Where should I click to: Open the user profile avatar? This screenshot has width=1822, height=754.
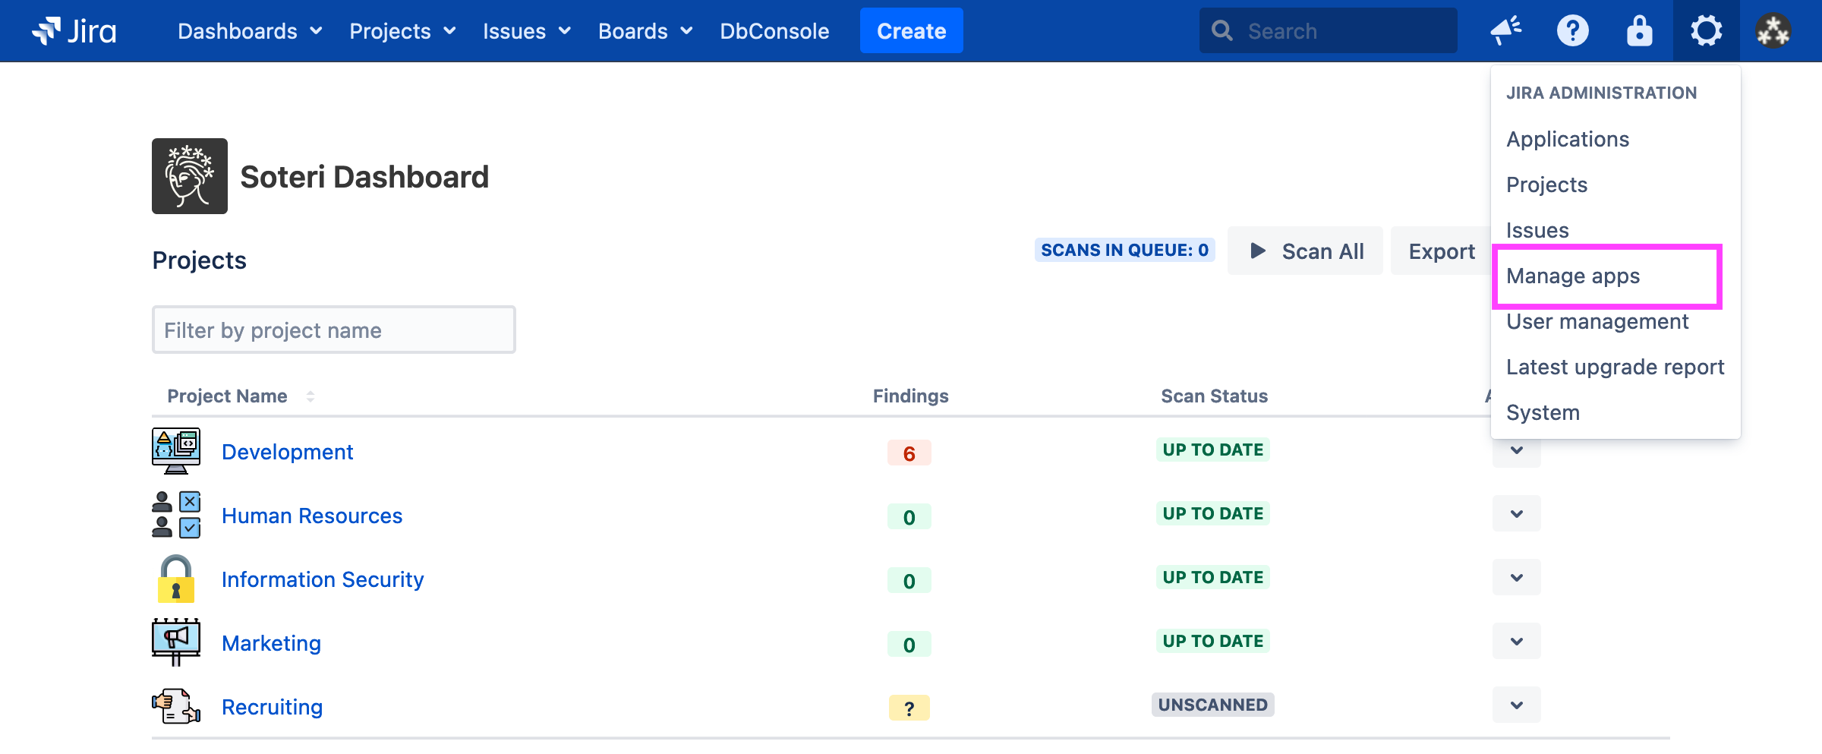click(1773, 31)
